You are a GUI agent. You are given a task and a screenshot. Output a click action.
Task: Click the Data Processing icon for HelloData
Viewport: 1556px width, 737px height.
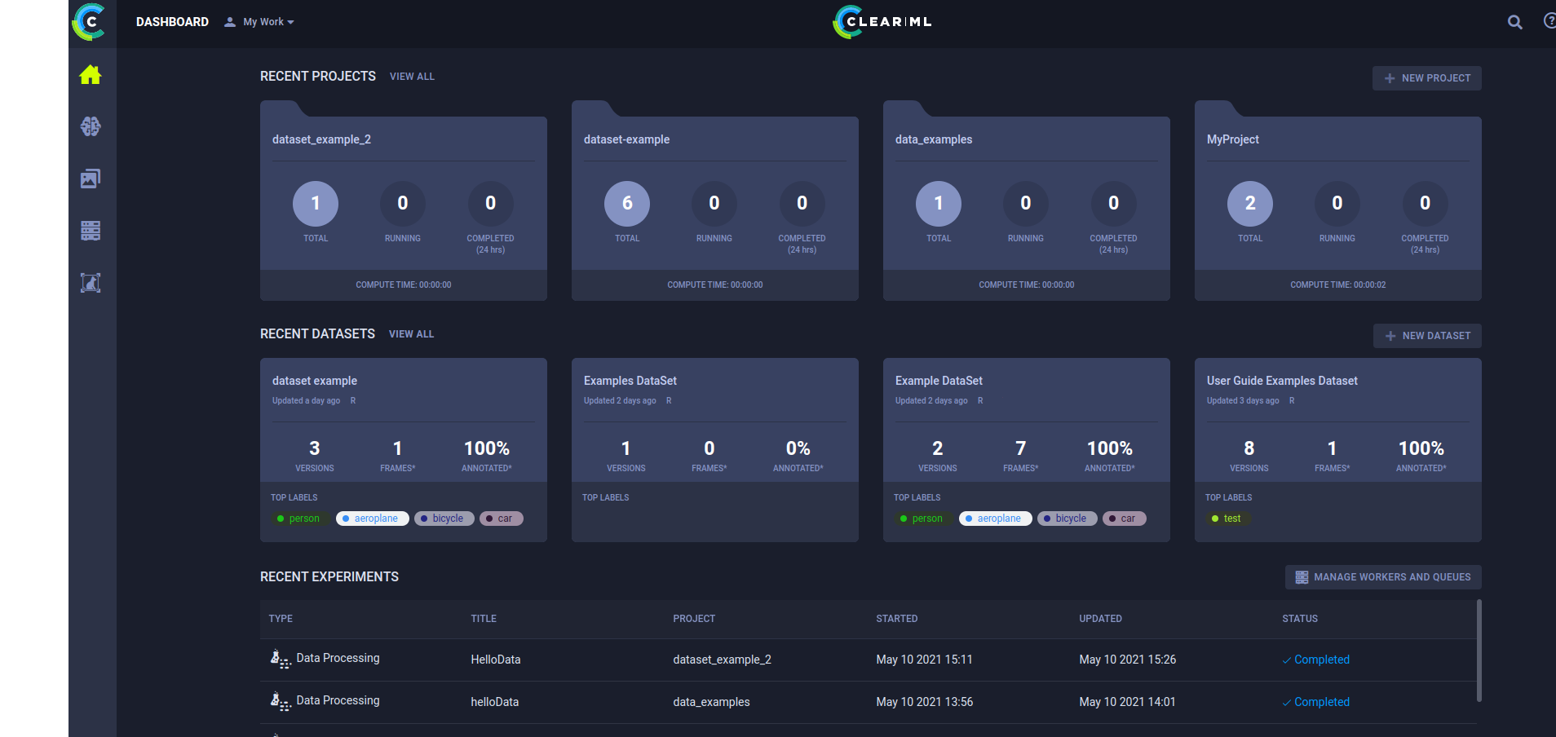280,659
